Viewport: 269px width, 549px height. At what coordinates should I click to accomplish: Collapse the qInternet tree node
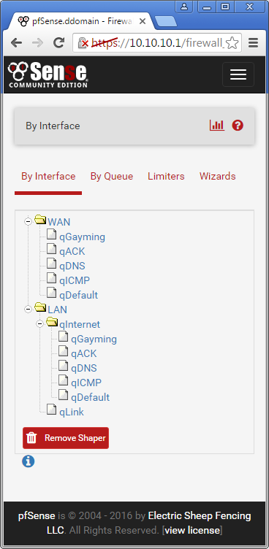click(39, 324)
